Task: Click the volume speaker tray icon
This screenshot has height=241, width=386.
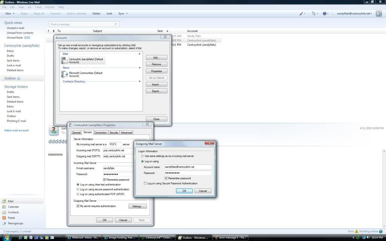Action: [x=368, y=237]
